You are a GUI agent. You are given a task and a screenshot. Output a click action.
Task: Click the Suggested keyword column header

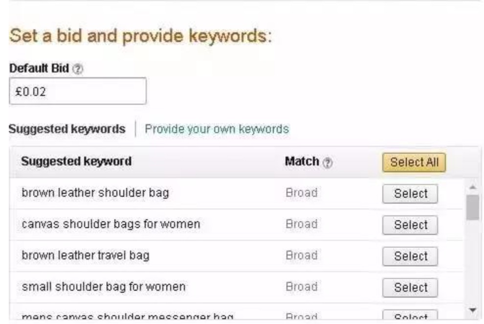coord(76,161)
